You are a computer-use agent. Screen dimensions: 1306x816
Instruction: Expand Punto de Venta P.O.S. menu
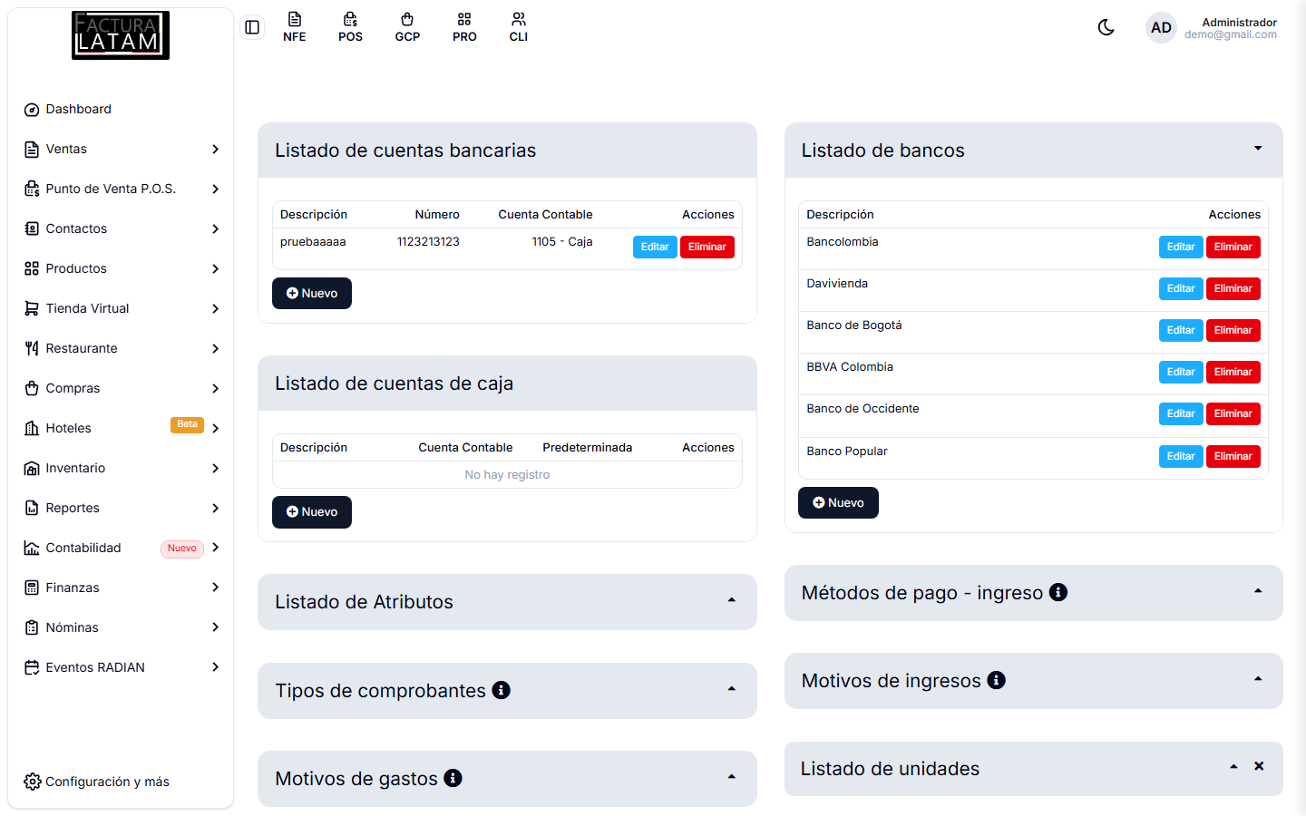click(121, 189)
